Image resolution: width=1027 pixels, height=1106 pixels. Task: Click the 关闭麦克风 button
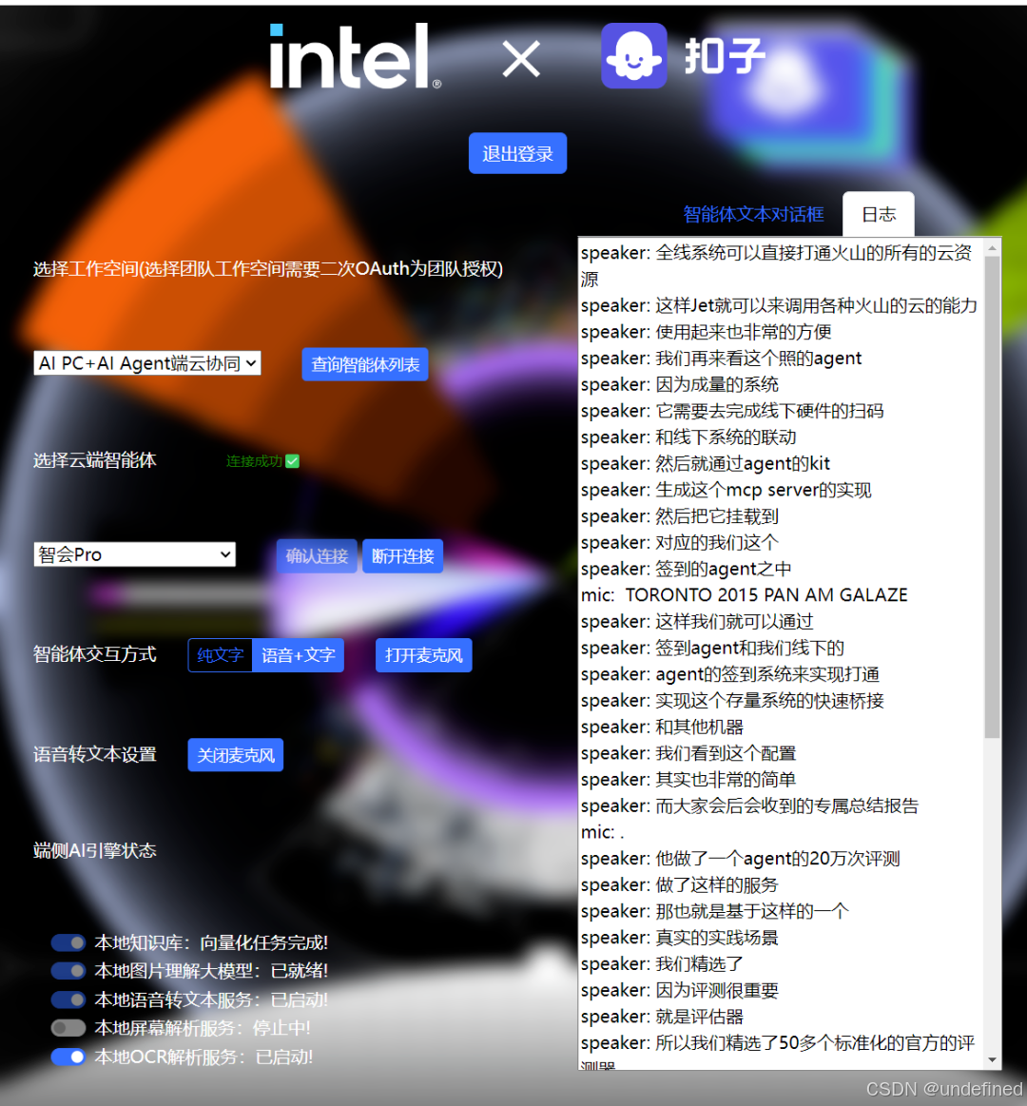(236, 755)
